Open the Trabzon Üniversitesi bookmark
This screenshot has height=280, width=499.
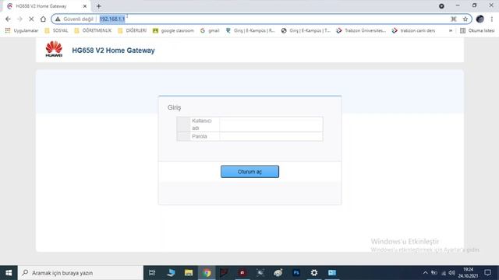[361, 30]
